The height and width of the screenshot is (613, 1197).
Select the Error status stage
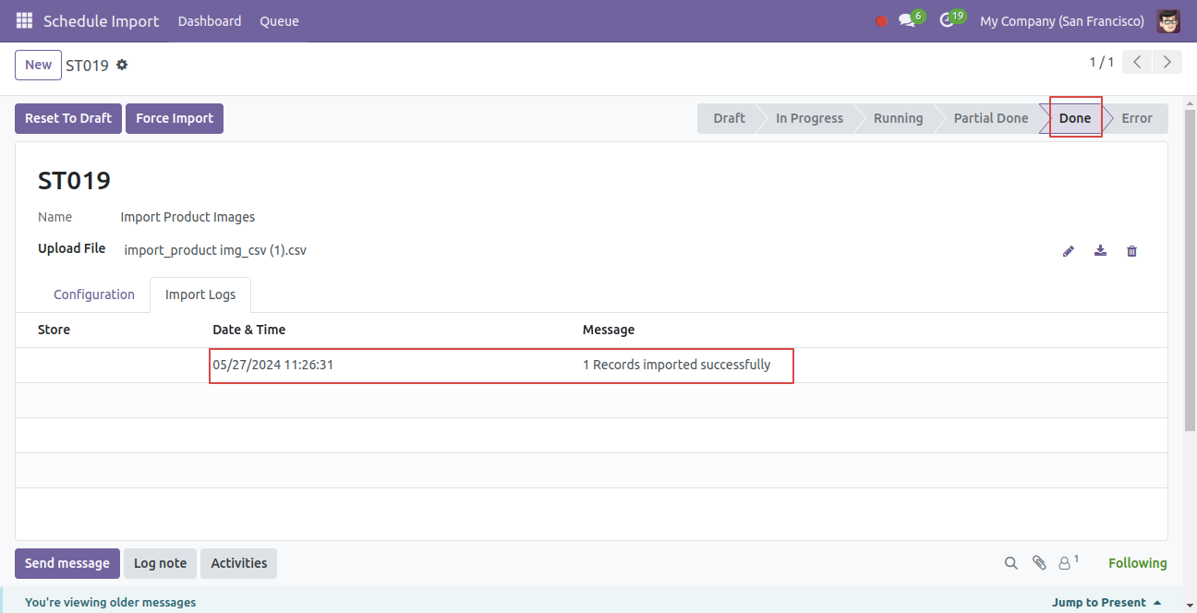[x=1137, y=118]
